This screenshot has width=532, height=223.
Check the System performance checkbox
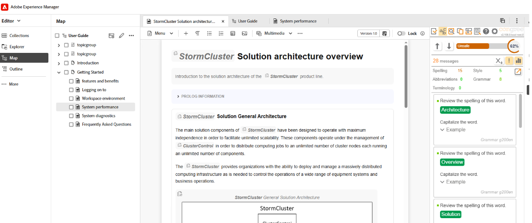click(71, 107)
